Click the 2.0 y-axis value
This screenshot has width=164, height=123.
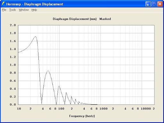pyautogui.click(x=13, y=25)
